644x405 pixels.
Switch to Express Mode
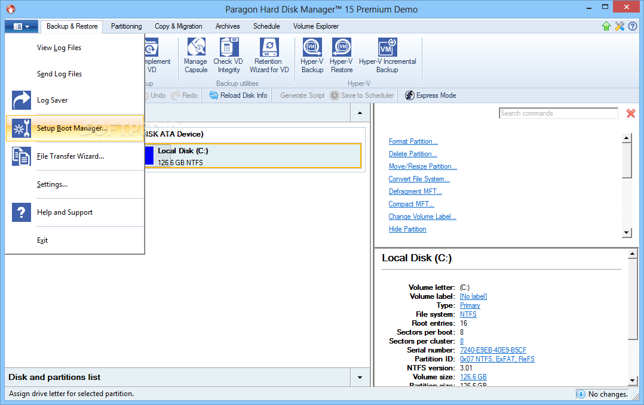(x=430, y=95)
